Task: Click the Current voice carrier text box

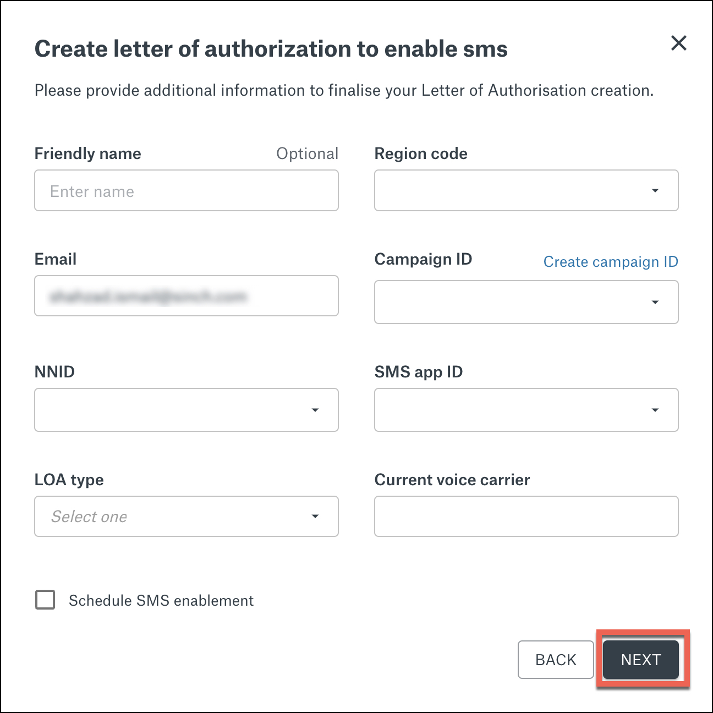Action: 526,517
